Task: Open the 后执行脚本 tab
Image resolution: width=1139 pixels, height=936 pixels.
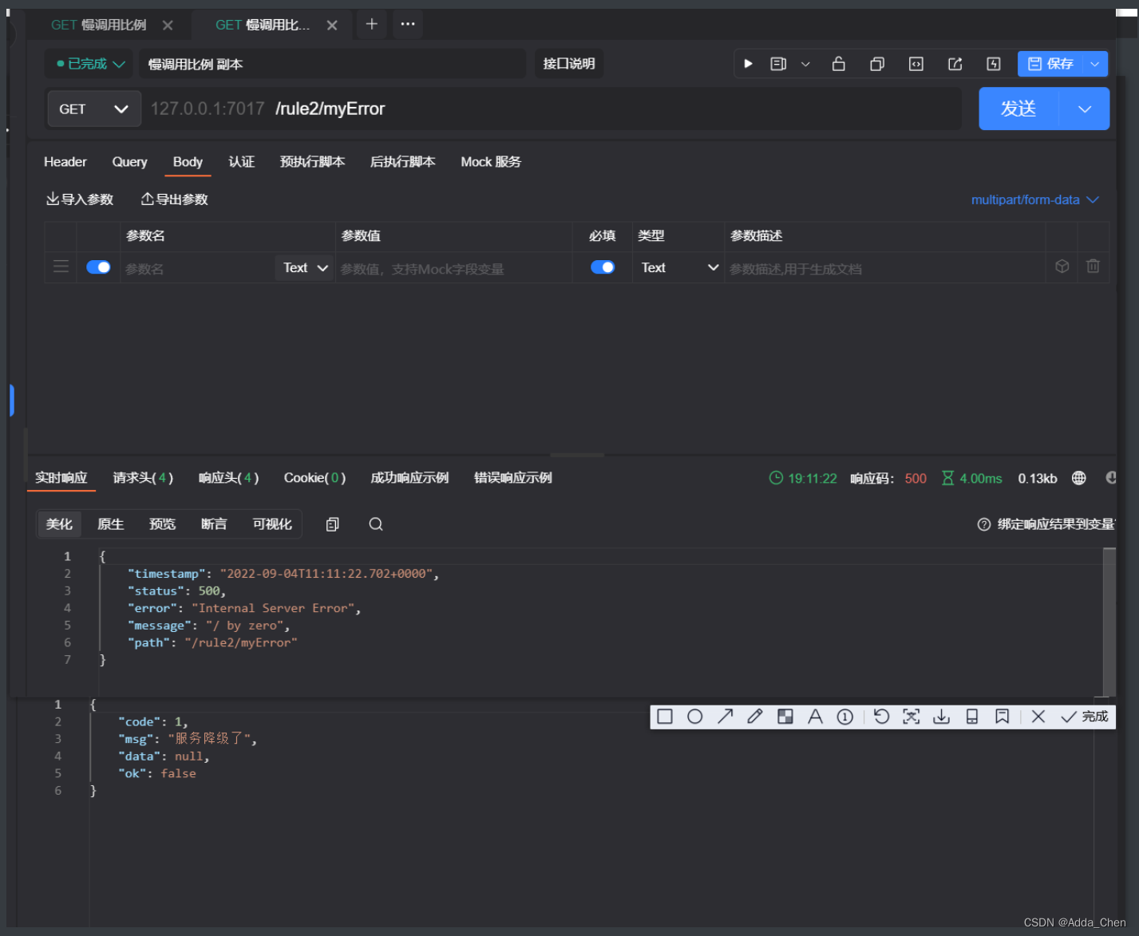Action: coord(403,162)
